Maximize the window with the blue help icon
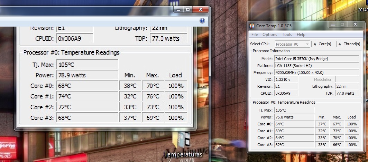 coord(188,10)
